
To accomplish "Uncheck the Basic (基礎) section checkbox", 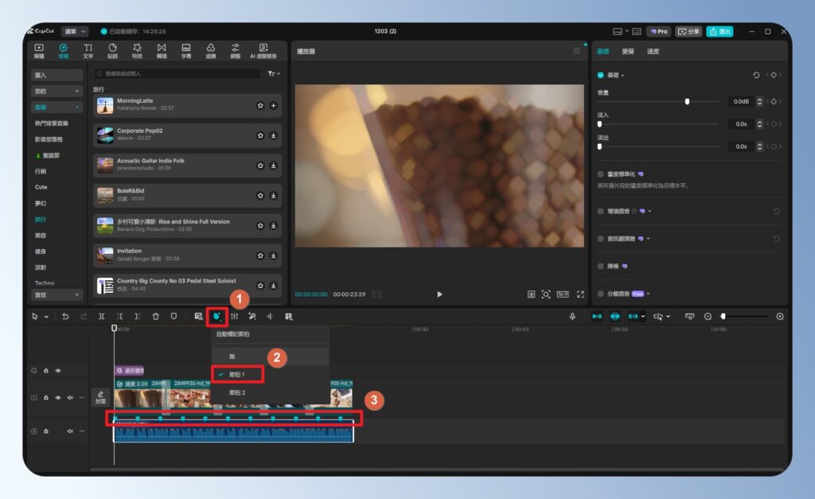I will point(601,75).
